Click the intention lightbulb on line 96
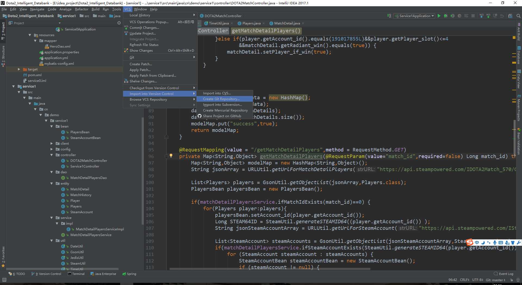The image size is (522, 285). pos(171,156)
